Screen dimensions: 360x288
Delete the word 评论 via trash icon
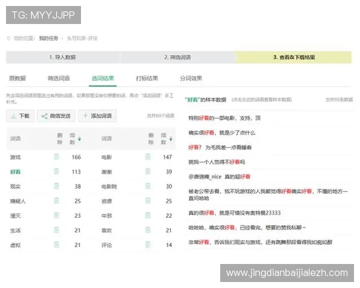pos(148,245)
